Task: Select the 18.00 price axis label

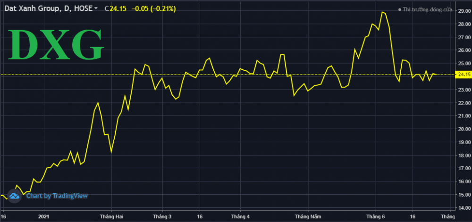Action: click(464, 156)
